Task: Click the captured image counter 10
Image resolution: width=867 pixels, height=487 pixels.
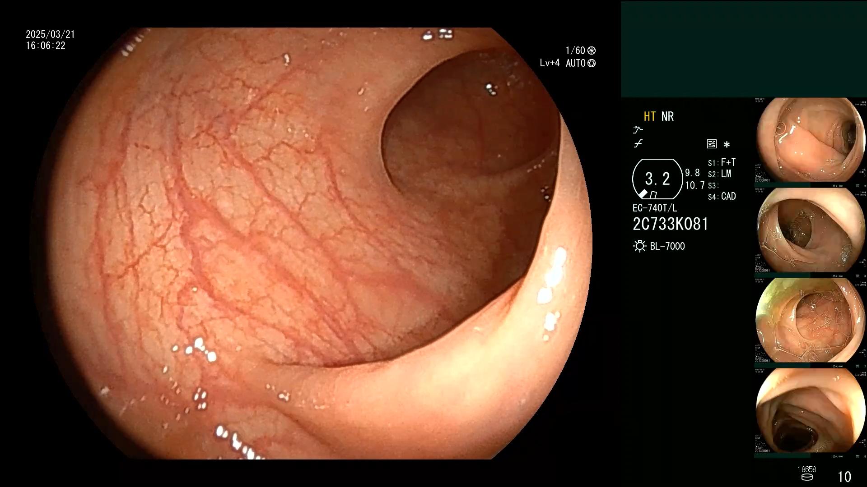Action: click(844, 477)
